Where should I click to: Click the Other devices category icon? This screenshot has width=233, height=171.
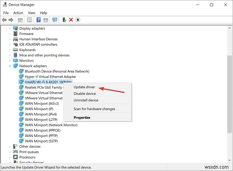tap(15, 146)
